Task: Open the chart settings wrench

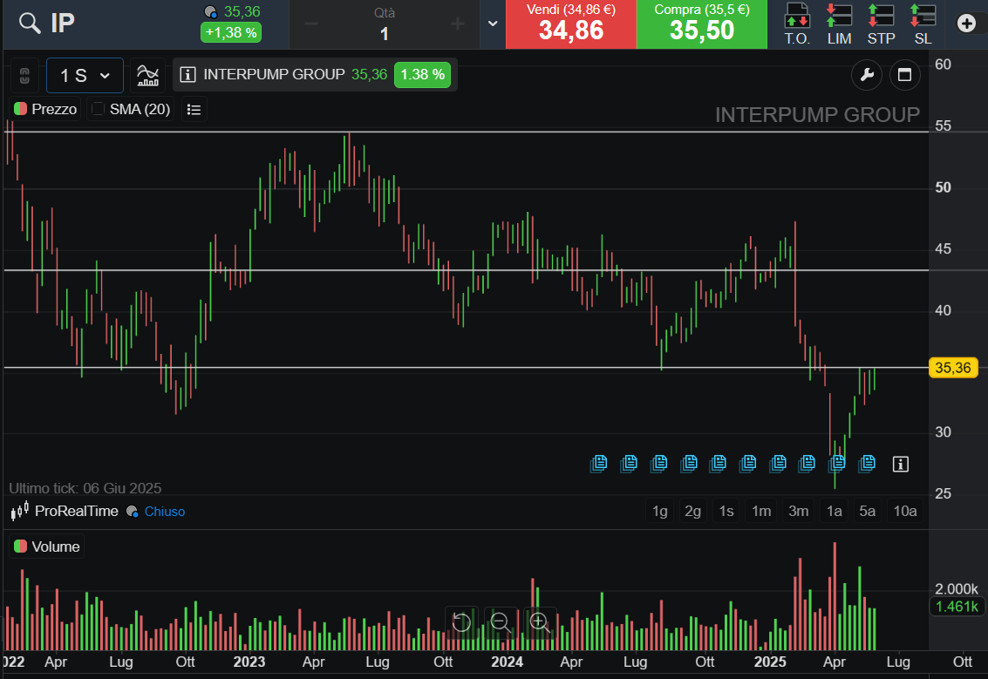Action: [x=867, y=75]
